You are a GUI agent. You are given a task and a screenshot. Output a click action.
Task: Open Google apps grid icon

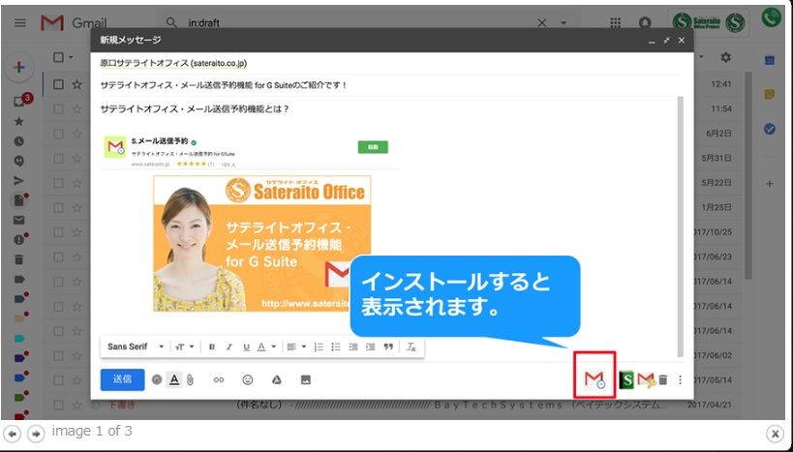coord(616,23)
